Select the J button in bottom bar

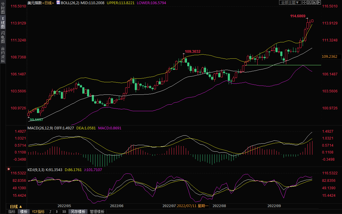[50, 212]
